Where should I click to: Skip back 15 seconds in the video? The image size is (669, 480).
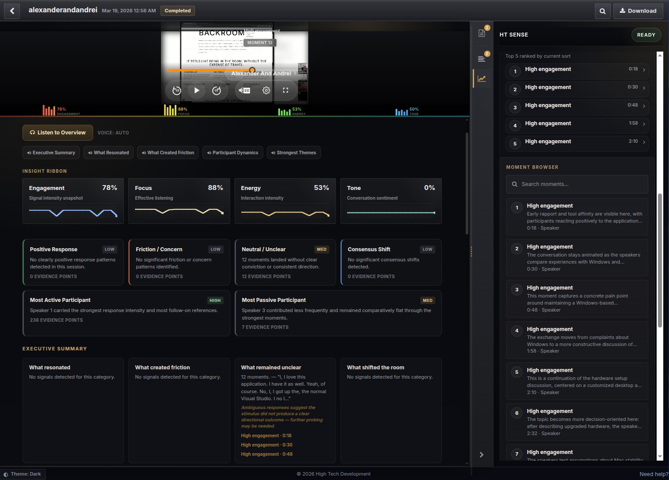pos(176,90)
